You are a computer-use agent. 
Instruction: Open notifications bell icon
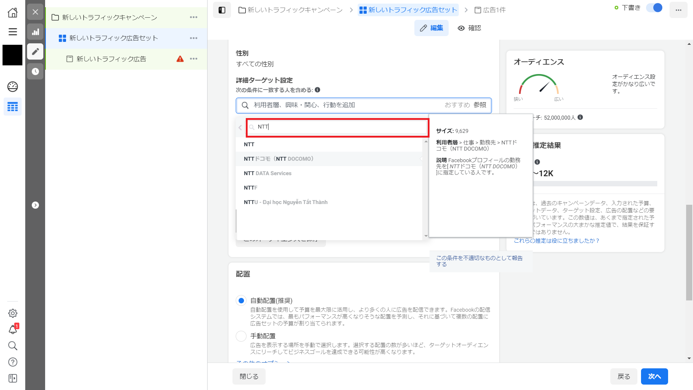[13, 329]
